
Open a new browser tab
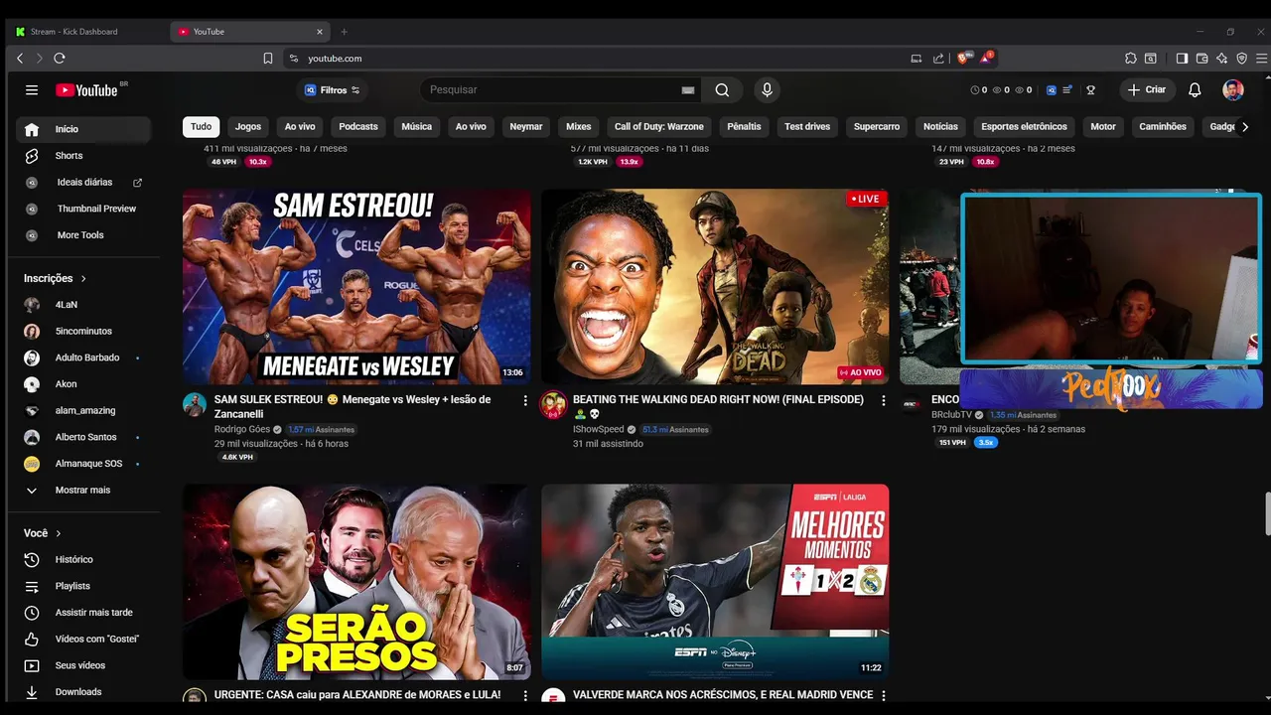(x=344, y=32)
